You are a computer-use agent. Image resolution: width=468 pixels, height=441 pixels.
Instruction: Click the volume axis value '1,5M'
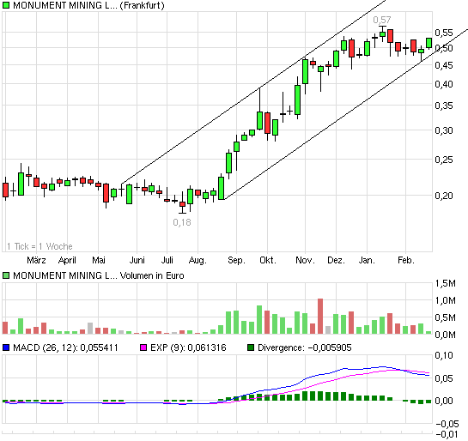(446, 283)
